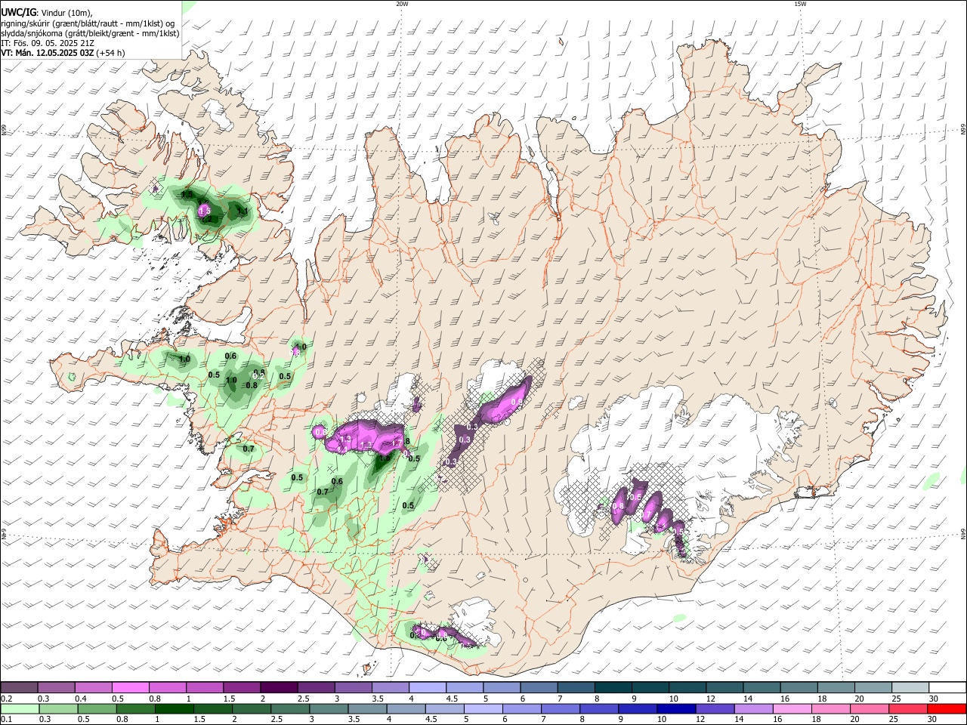Select the dusky mauve swatch labeled 0.2

[20, 687]
